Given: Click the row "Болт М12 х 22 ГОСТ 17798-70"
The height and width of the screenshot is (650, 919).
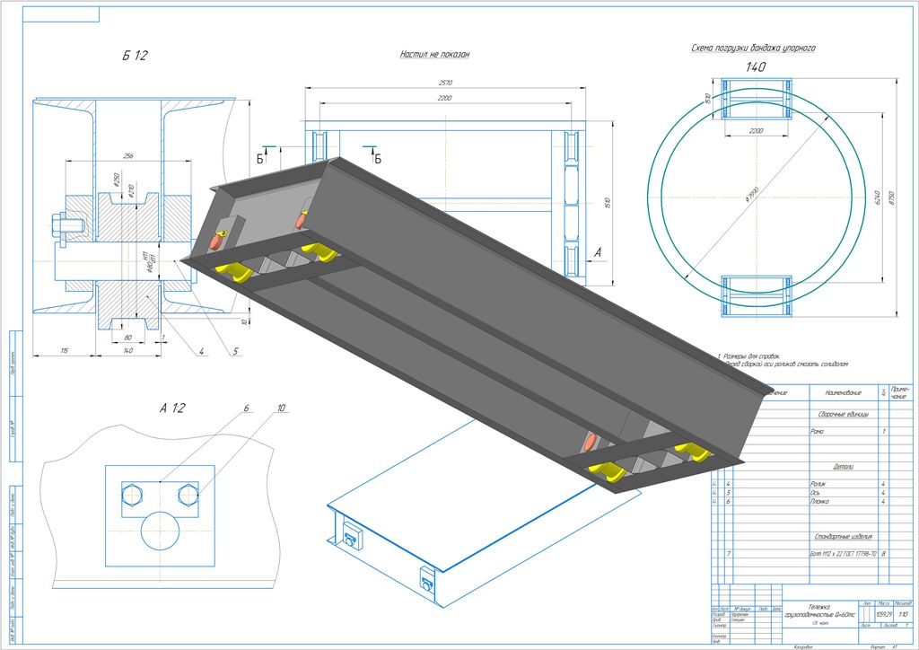Looking at the screenshot, I should point(843,554).
